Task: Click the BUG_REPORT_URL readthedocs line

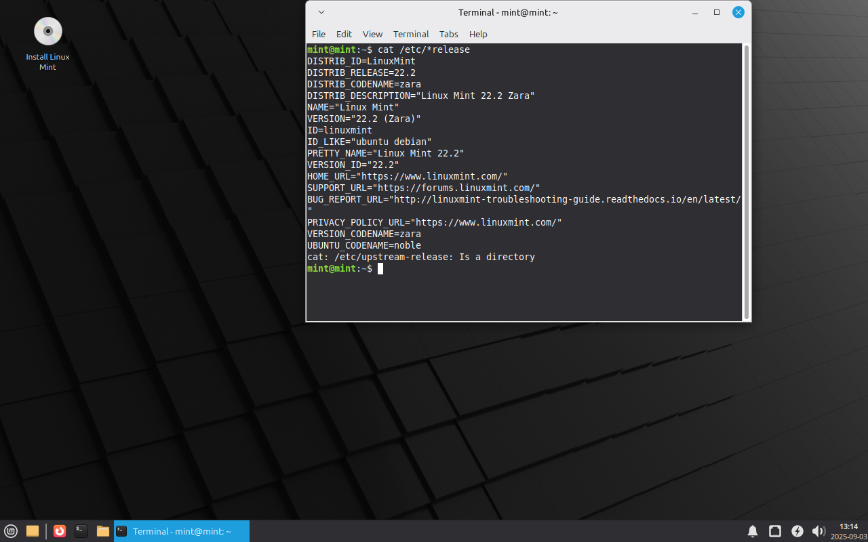Action: [524, 199]
